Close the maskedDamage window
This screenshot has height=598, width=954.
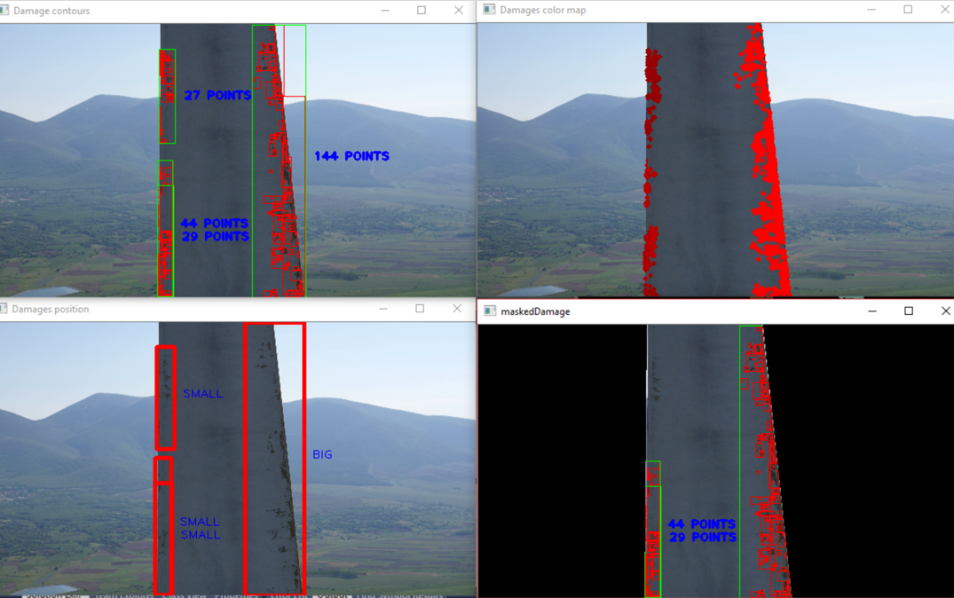pyautogui.click(x=945, y=311)
